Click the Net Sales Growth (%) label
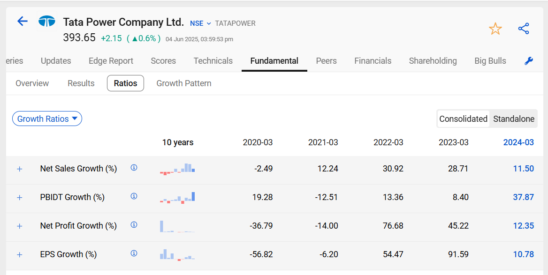548x275 pixels. point(78,169)
